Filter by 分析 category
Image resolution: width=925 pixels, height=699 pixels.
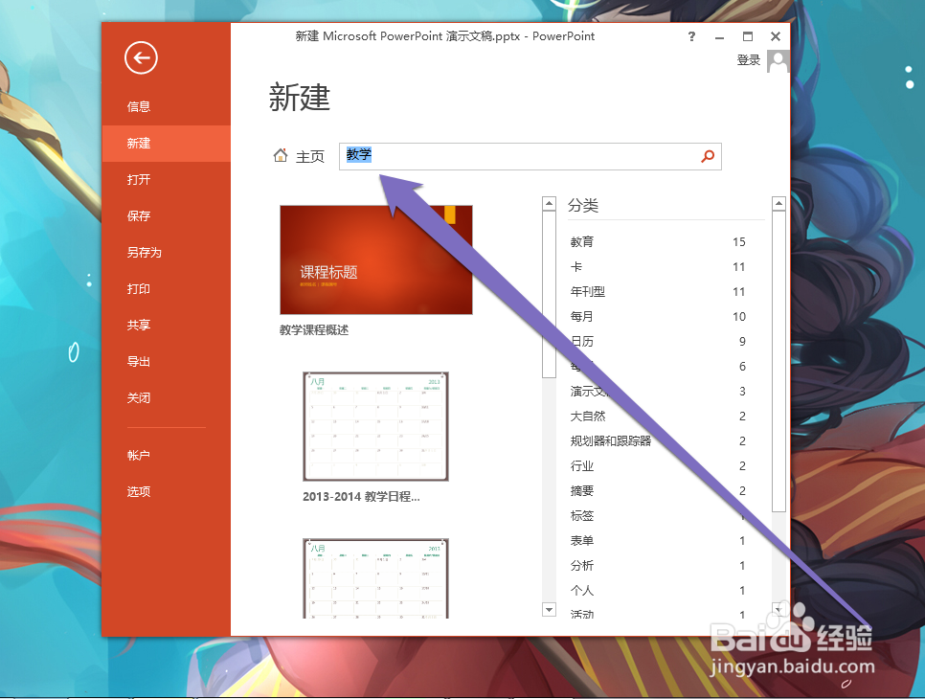[658, 566]
